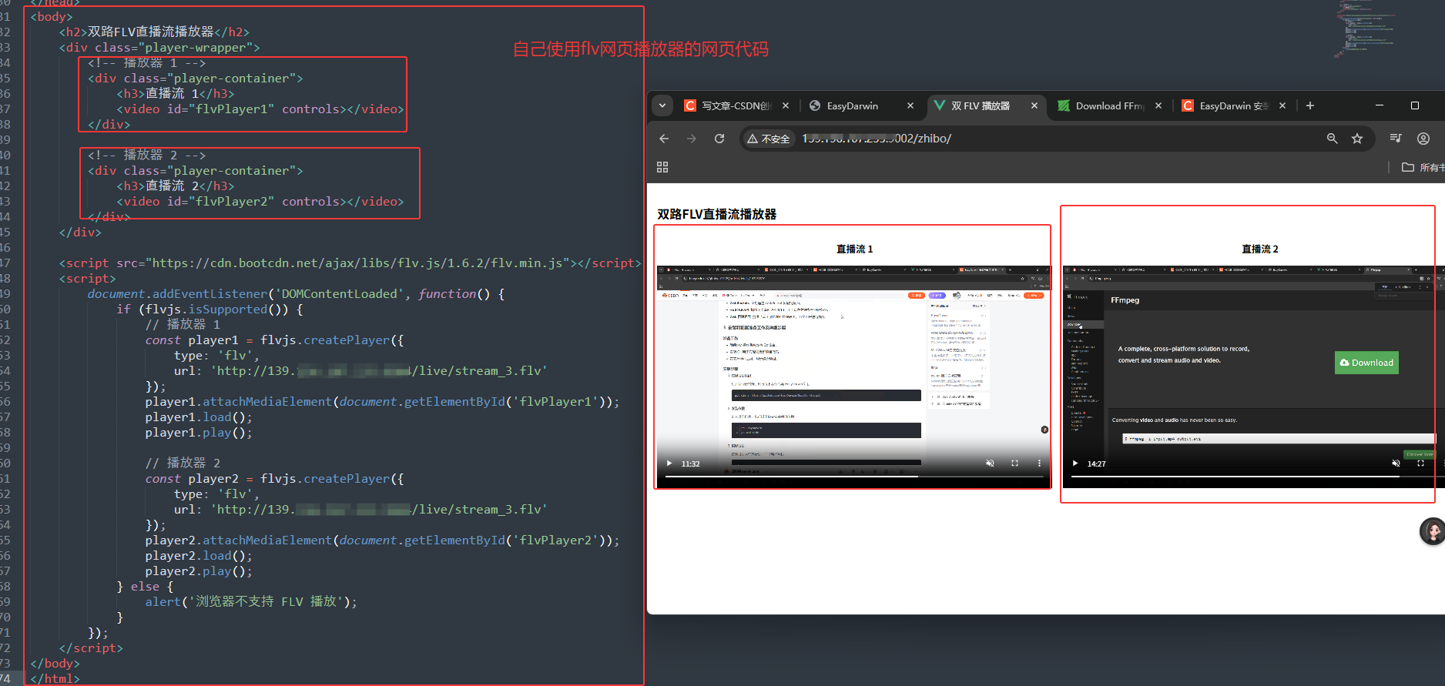Click the 直播流 2 heading
Screen dimensions: 1445x686
click(x=1259, y=249)
